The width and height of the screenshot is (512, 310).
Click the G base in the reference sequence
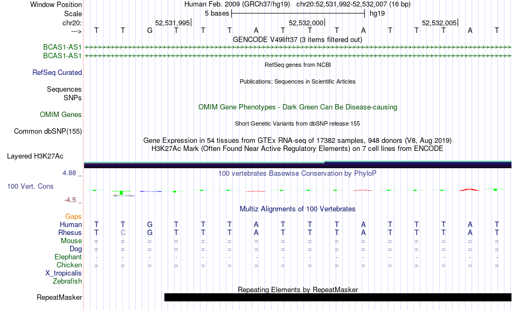pyautogui.click(x=149, y=30)
